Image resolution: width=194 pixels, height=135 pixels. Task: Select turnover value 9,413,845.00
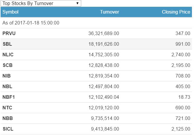coord(105,129)
